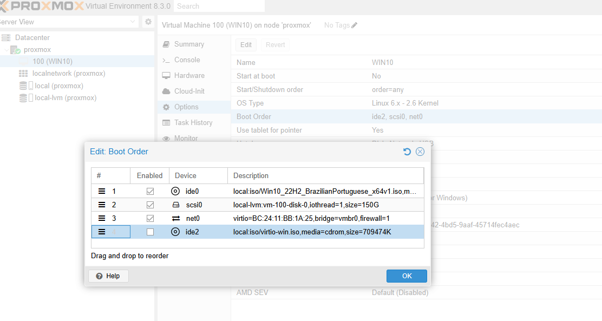
Task: Select the OS Type row
Action: tap(416, 103)
